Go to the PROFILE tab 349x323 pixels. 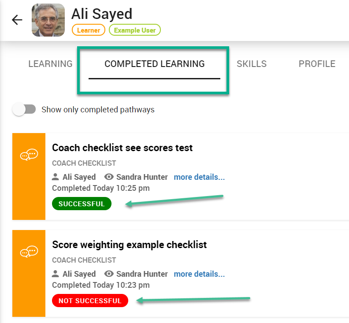click(x=317, y=64)
